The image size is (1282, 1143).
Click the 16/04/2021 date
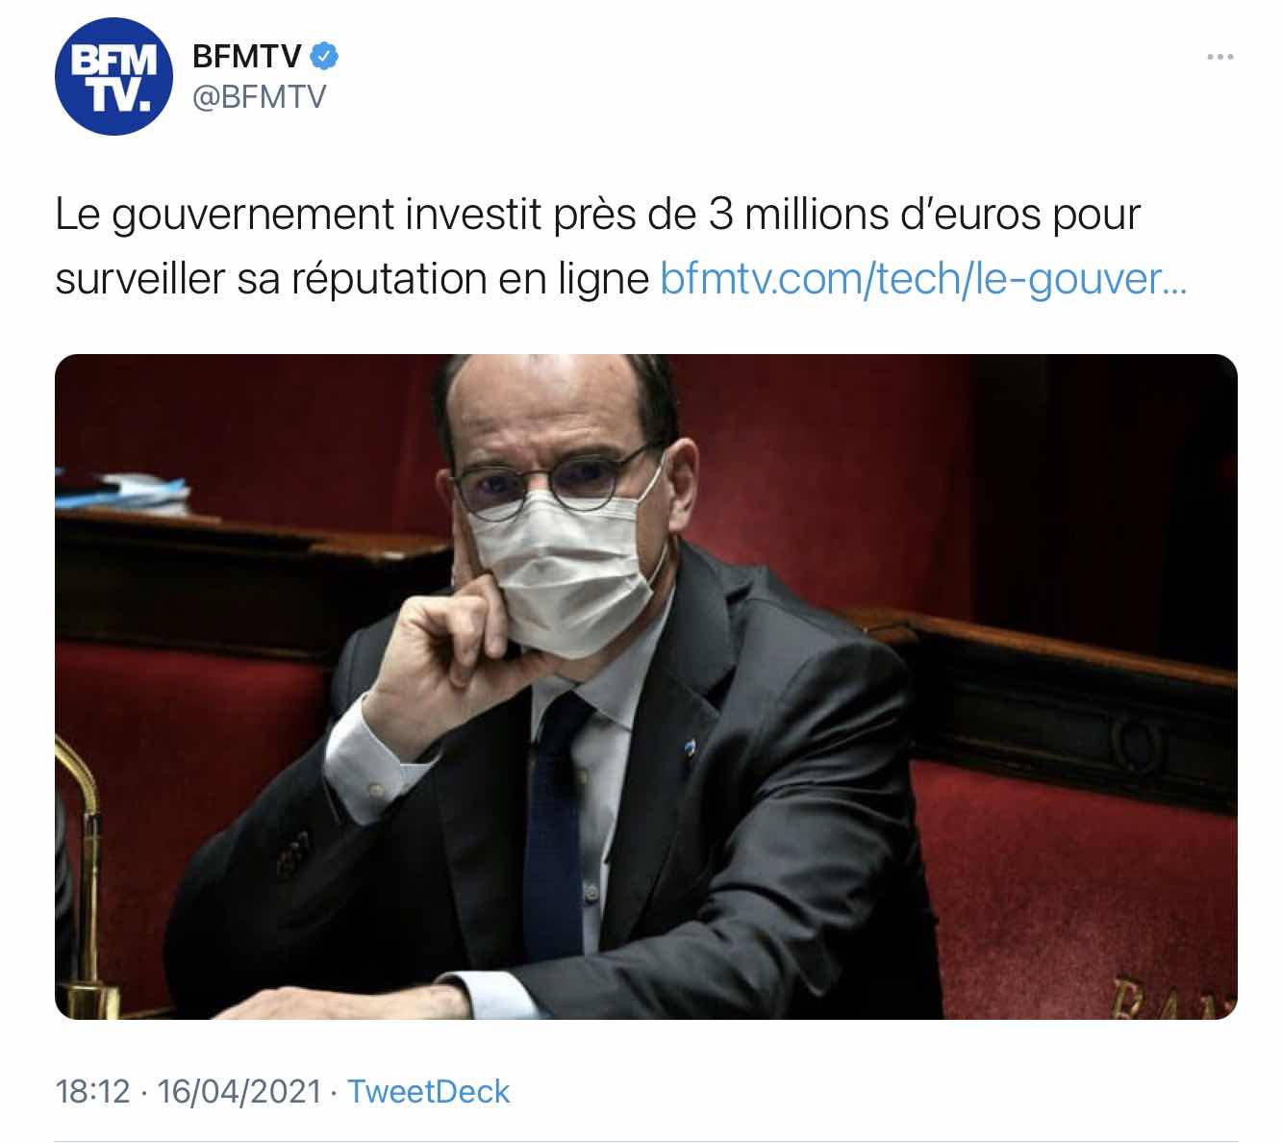tap(239, 1091)
